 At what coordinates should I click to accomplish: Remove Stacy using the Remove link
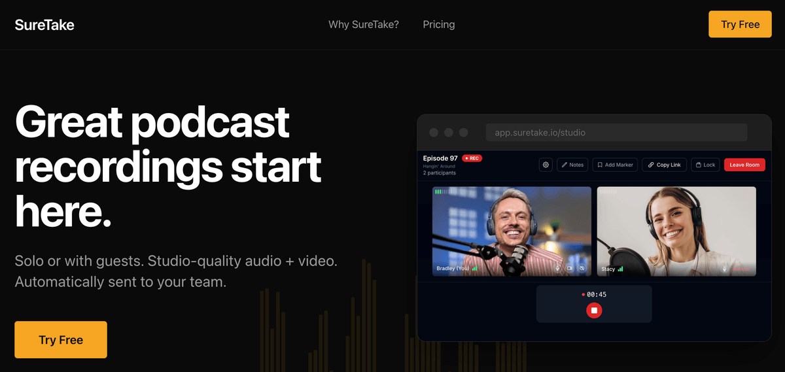tap(741, 269)
